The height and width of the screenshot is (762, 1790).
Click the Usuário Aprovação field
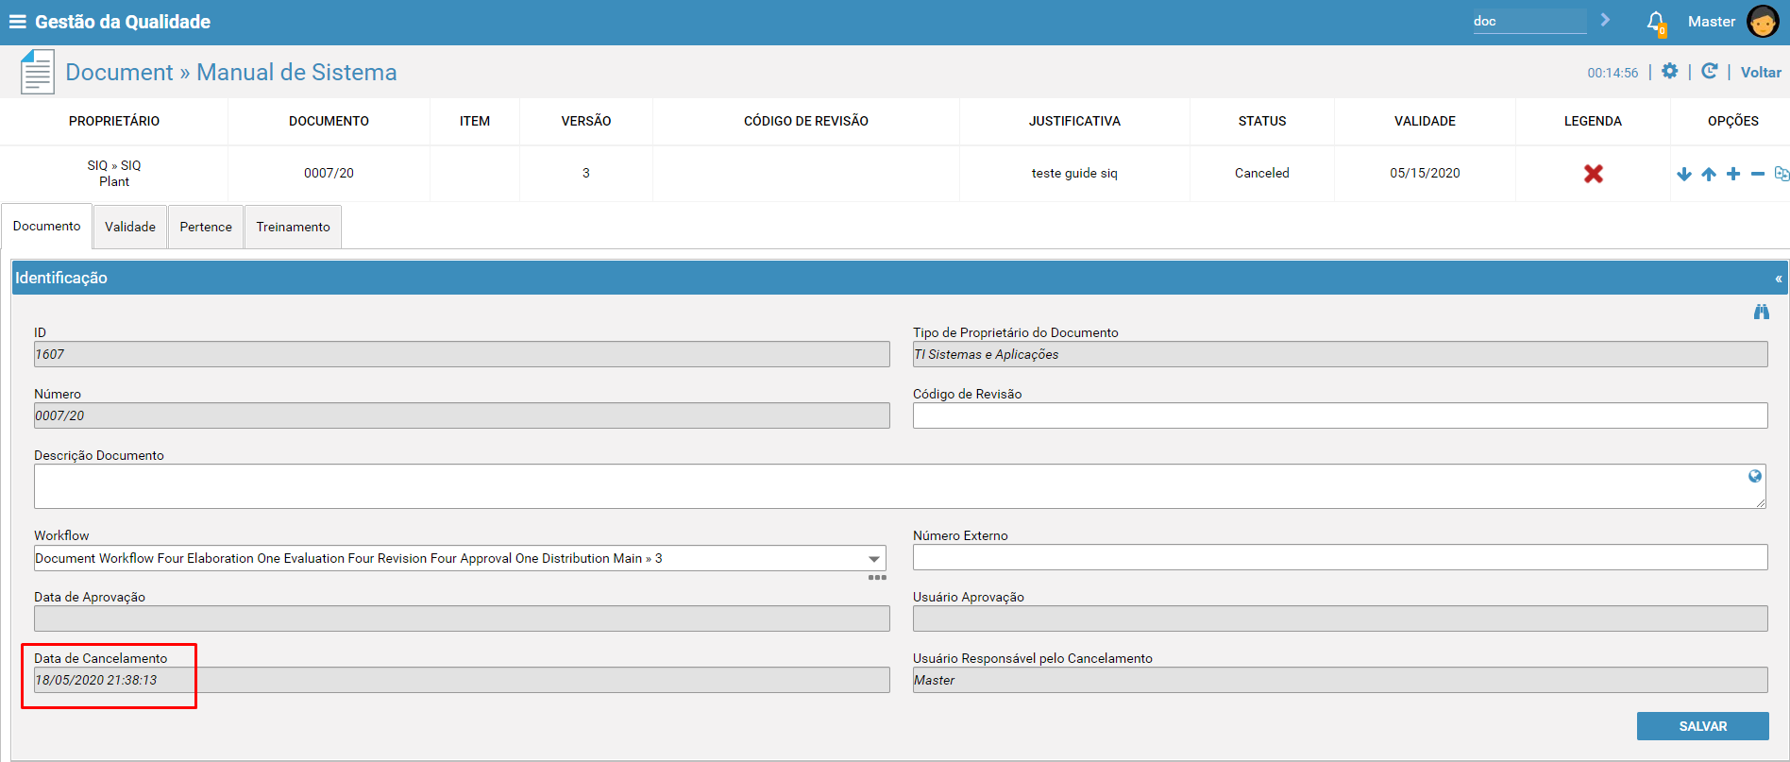(x=1341, y=618)
